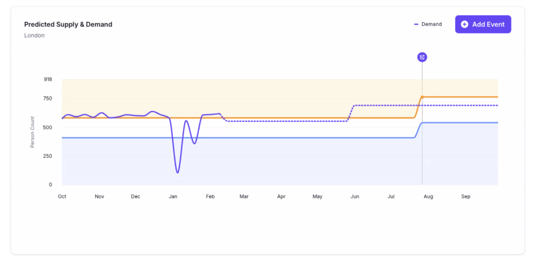Screen dimensions: 542x263
Task: Click the lowest dip of the demand line
Action: (x=177, y=172)
